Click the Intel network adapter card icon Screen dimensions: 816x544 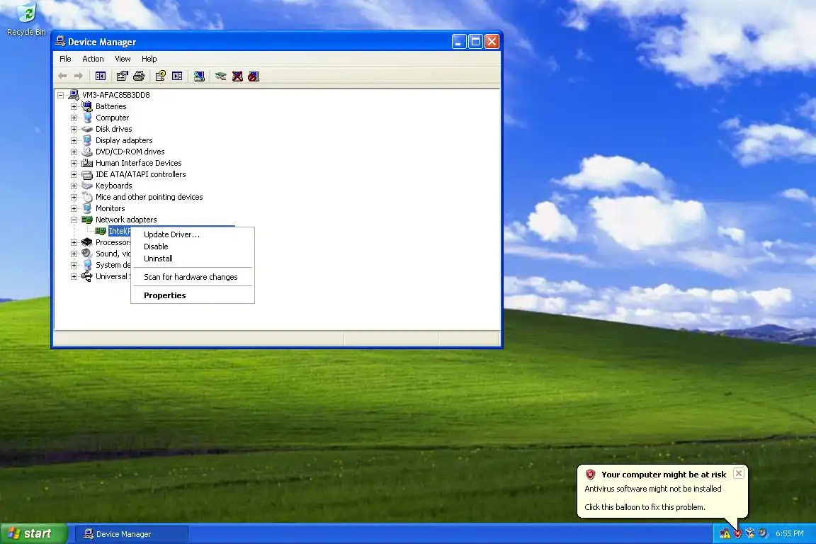tap(101, 231)
